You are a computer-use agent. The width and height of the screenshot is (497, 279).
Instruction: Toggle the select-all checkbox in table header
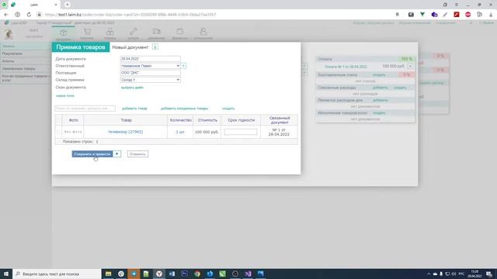click(x=58, y=120)
